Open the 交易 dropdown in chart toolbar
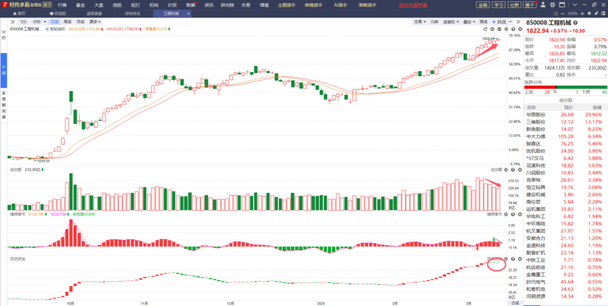 [419, 21]
